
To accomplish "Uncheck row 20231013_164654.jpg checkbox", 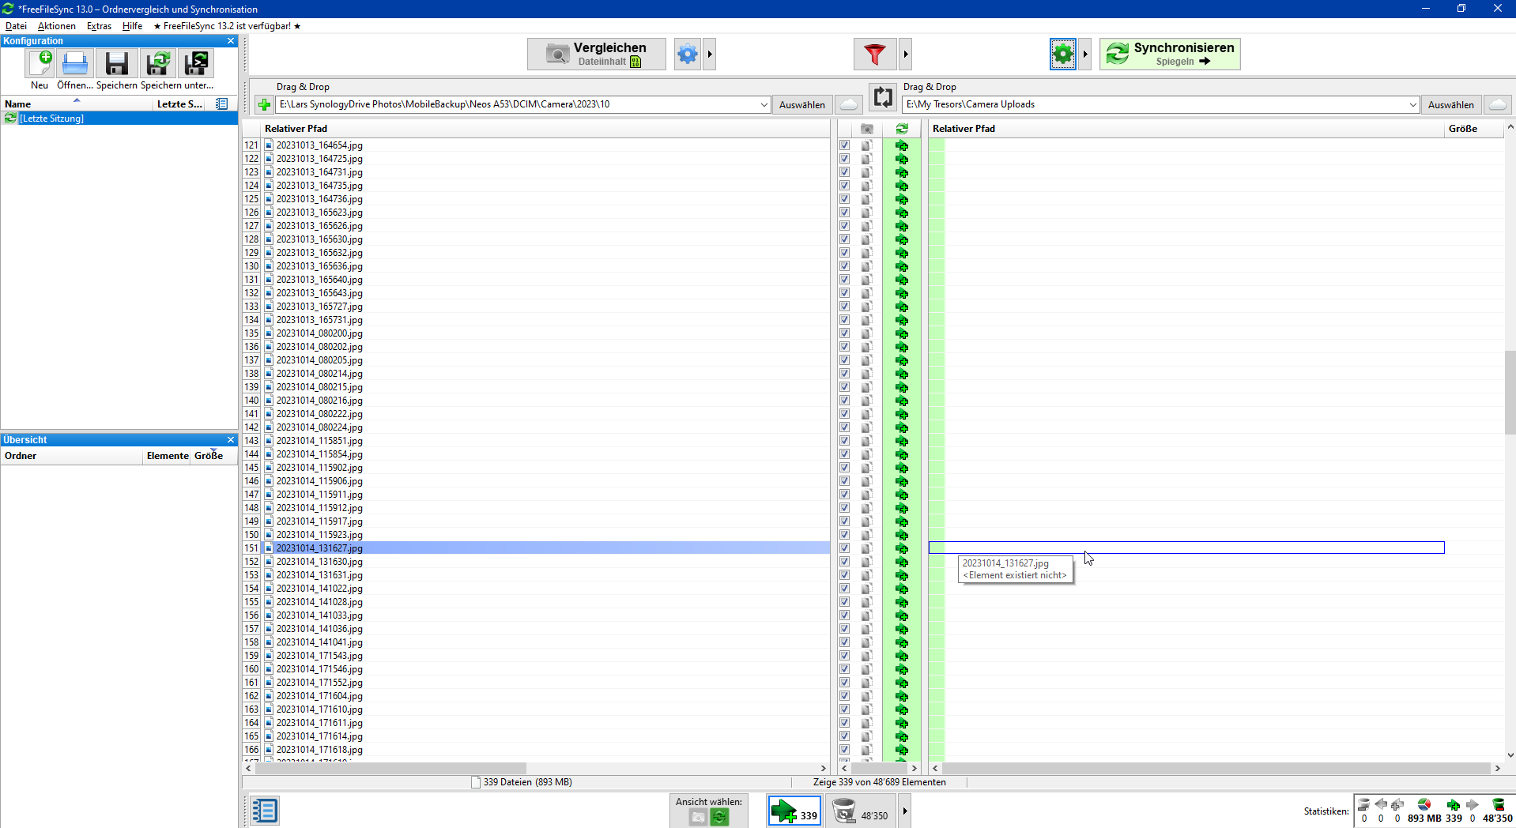I will (x=845, y=145).
